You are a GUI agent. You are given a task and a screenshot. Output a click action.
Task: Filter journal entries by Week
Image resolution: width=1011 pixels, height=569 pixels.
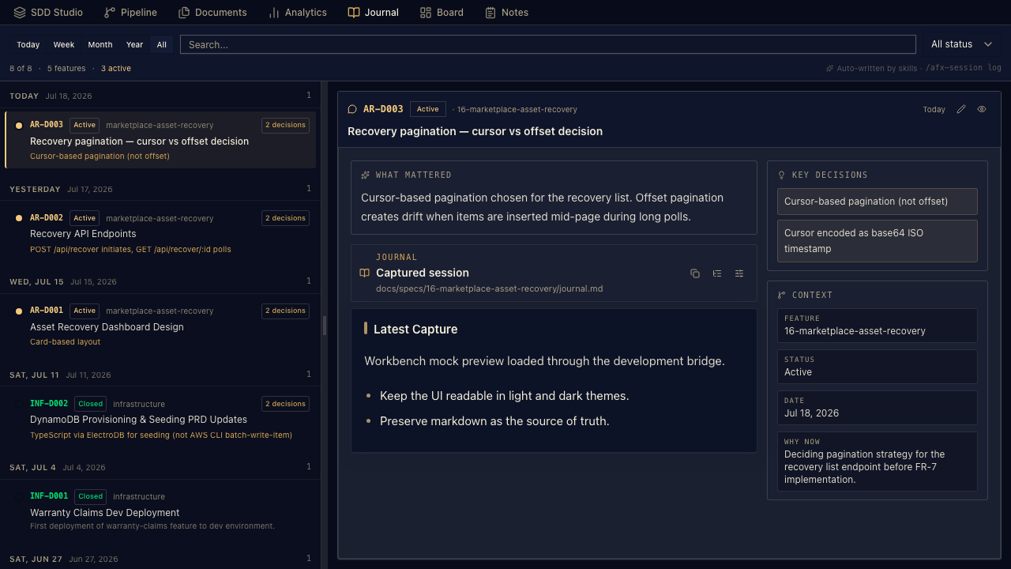tap(64, 45)
